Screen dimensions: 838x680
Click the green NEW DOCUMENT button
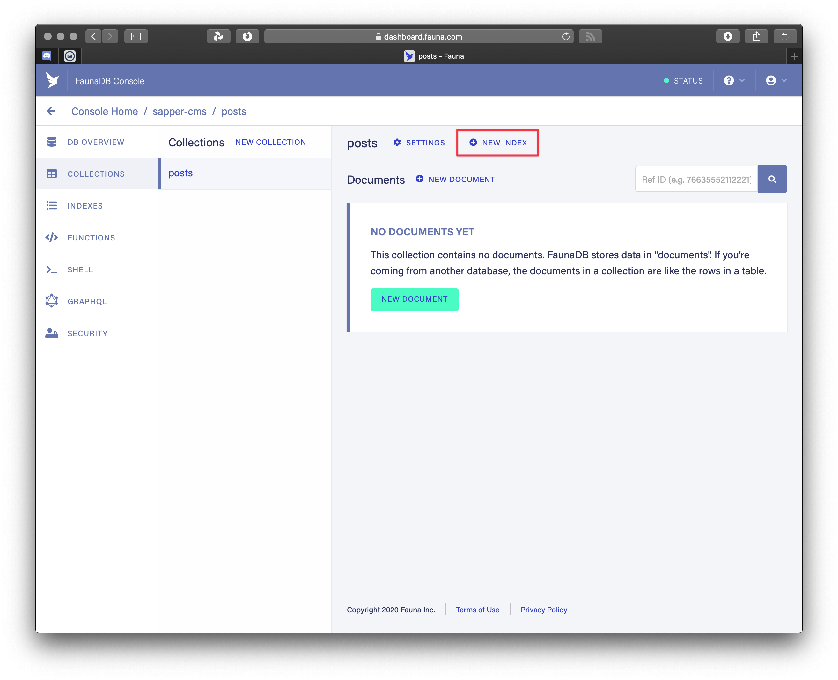click(x=414, y=300)
